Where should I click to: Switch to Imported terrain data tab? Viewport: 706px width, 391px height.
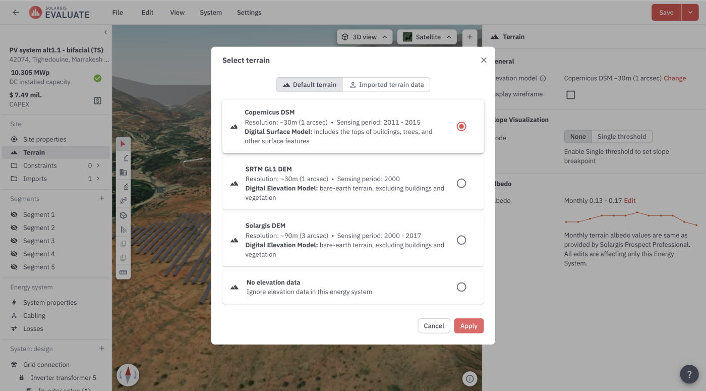(386, 85)
